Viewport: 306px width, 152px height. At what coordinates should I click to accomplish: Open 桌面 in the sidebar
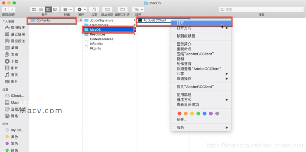pyautogui.click(x=11, y=48)
